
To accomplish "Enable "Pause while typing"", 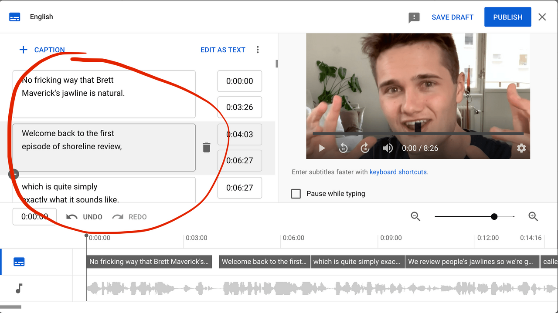I will (296, 194).
